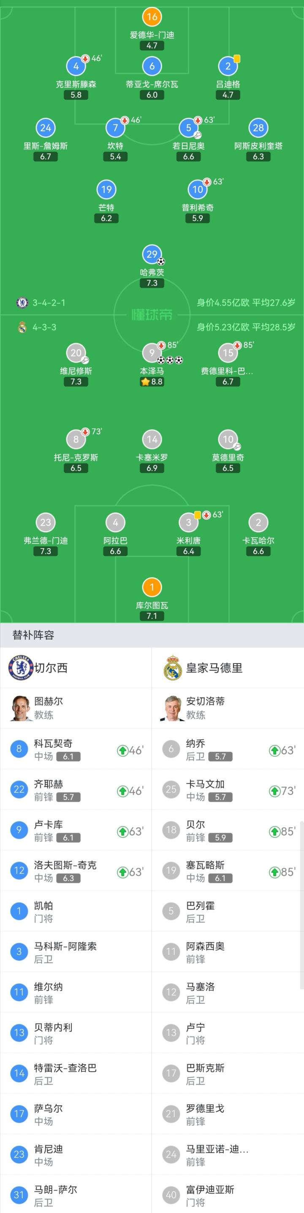Screen dimensions: 304x1213
Task: Tap 卡塞米罗 number 14 player circle
Action: pos(152,439)
